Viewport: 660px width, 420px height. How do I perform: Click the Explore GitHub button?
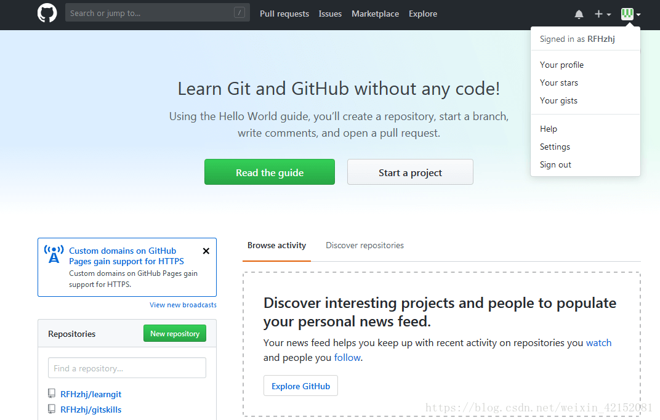[x=300, y=386]
